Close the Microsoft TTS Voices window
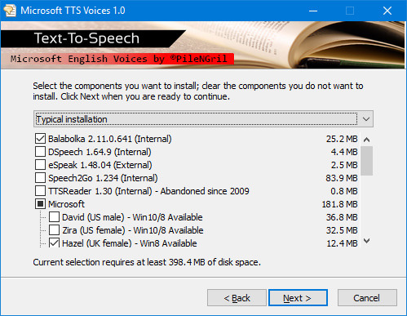This screenshot has width=407, height=316. coord(387,11)
